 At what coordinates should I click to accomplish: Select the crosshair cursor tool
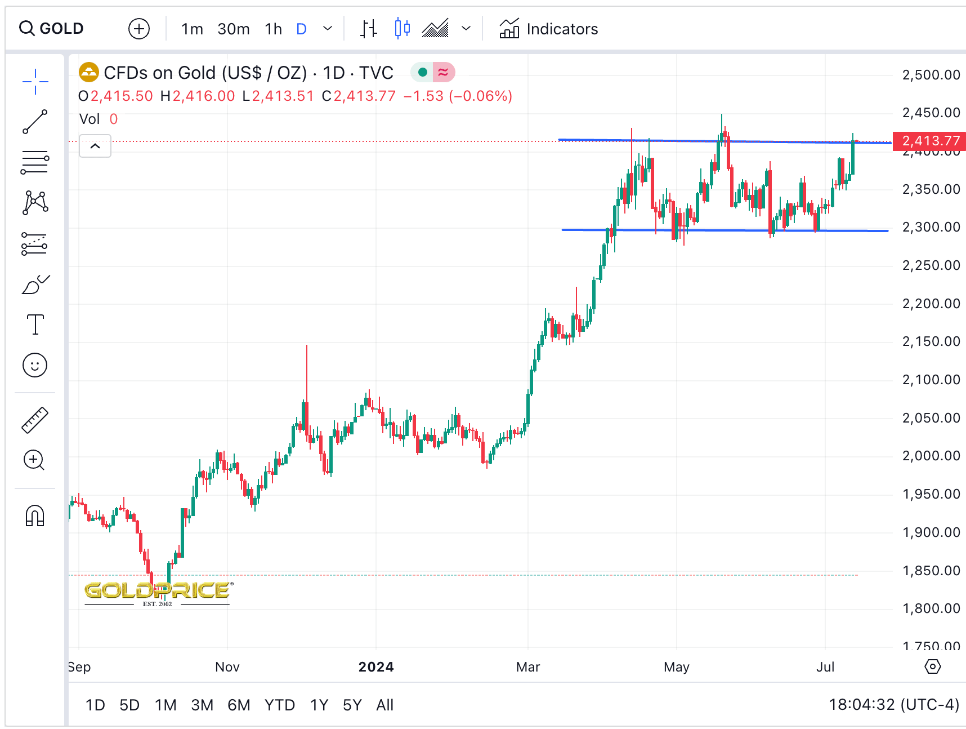[35, 82]
